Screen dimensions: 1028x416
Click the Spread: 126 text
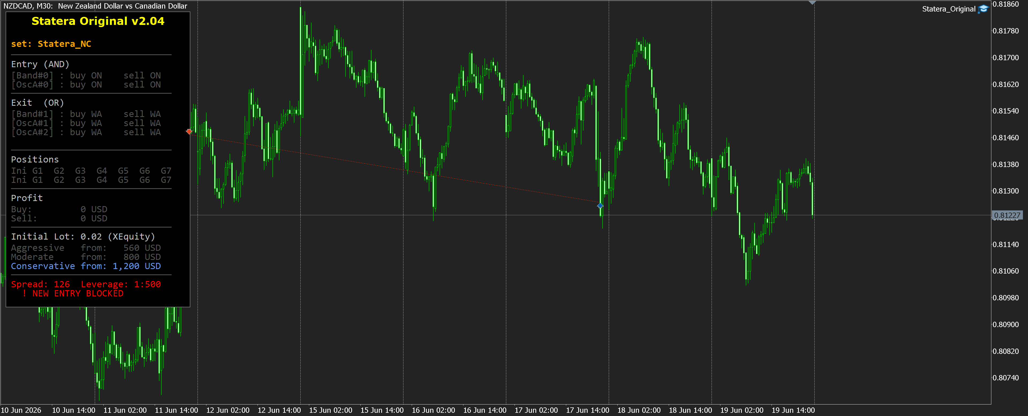coord(40,285)
